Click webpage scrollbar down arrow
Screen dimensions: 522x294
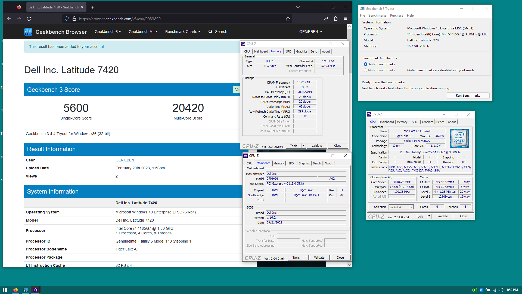point(349,265)
